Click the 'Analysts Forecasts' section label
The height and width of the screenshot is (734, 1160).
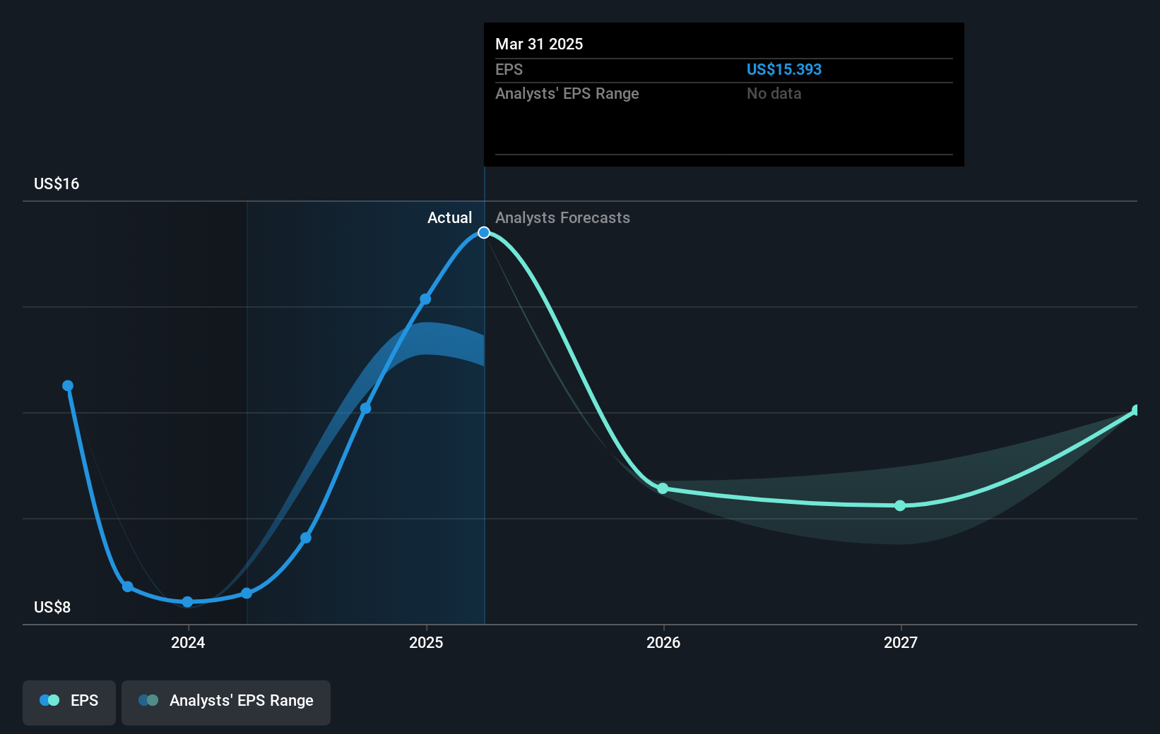coord(562,217)
